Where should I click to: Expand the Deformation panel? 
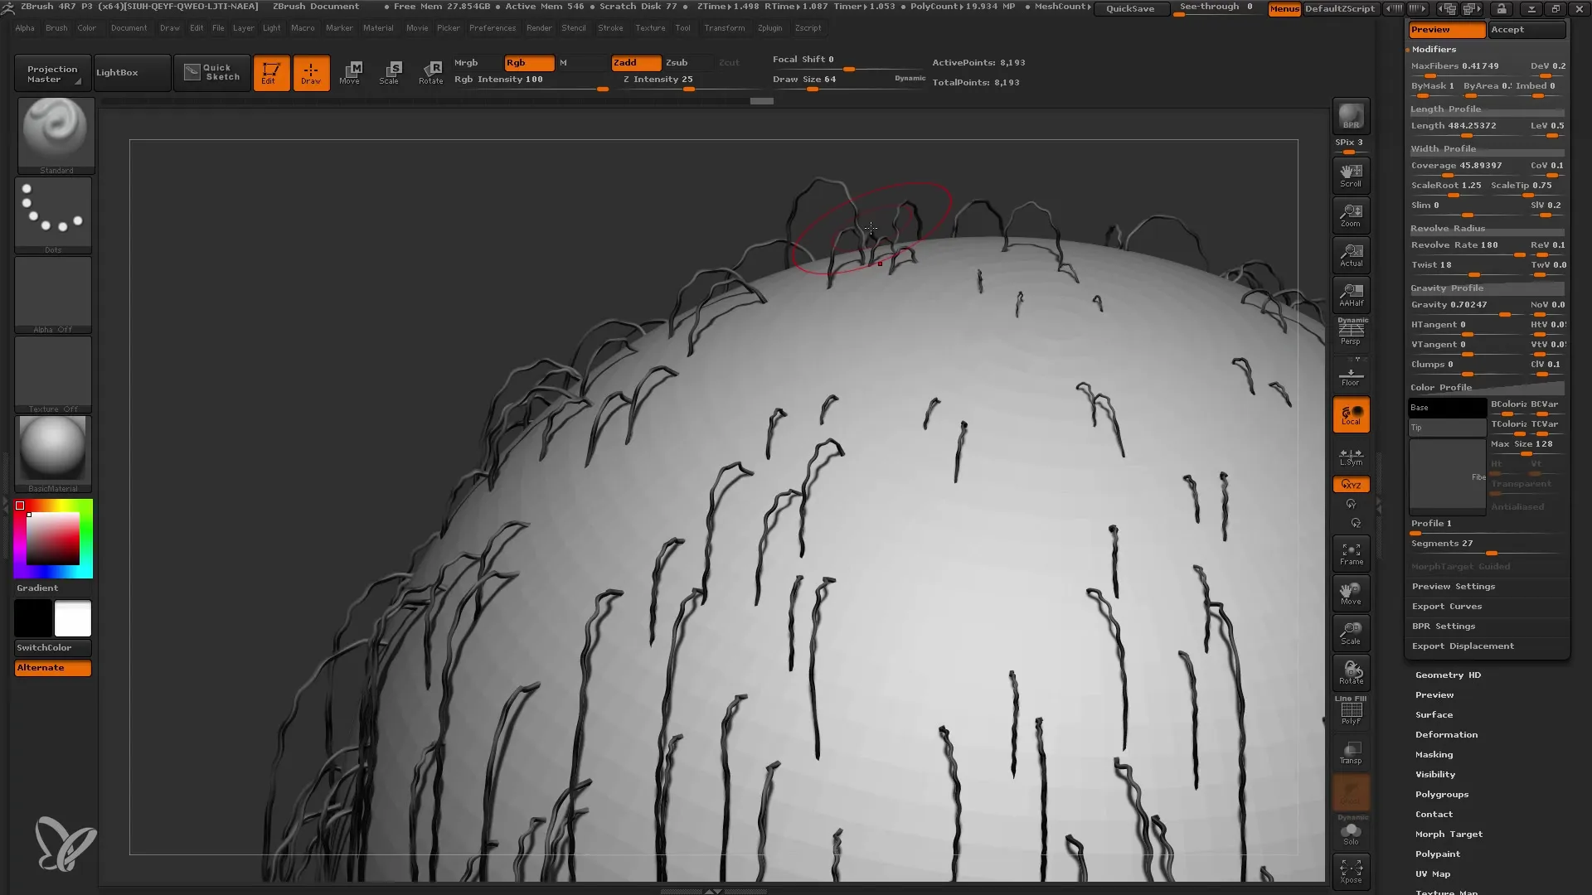(x=1447, y=733)
